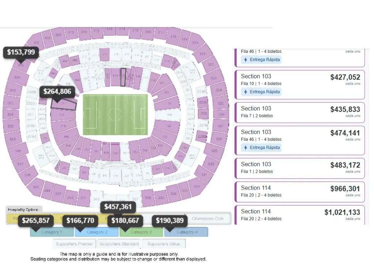Choose the Supporters Value option
This screenshot has width=374, height=280.
[x=164, y=244]
